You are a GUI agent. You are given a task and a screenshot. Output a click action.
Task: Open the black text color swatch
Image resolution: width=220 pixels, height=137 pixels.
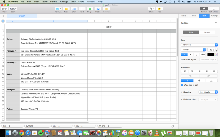(x=211, y=55)
